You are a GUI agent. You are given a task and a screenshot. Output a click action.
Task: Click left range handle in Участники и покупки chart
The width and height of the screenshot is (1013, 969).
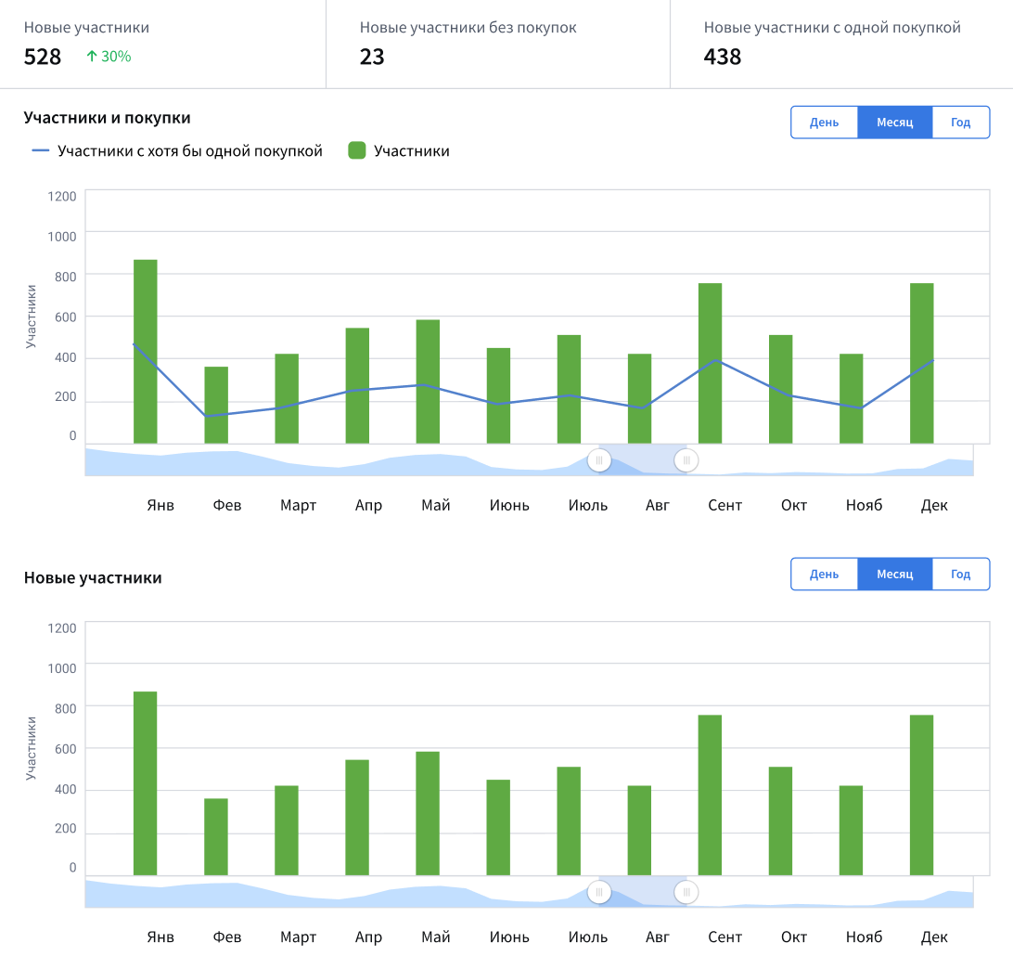[x=599, y=460]
